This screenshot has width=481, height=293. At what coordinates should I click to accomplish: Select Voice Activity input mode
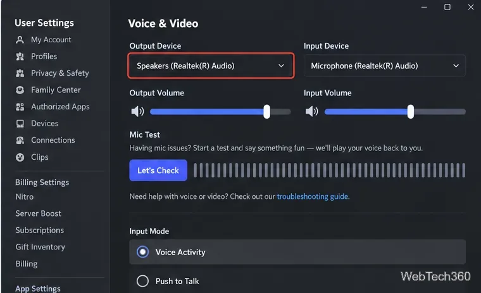(297, 252)
